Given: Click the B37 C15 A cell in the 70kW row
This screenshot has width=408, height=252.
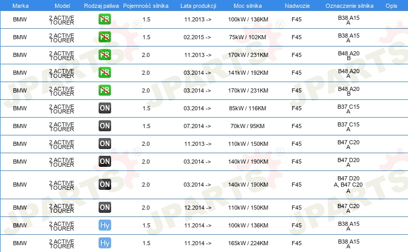Looking at the screenshot, I should (349, 127).
